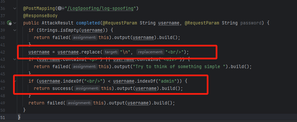Click the closing brace on line 50
The width and height of the screenshot is (297, 122).
24,110
